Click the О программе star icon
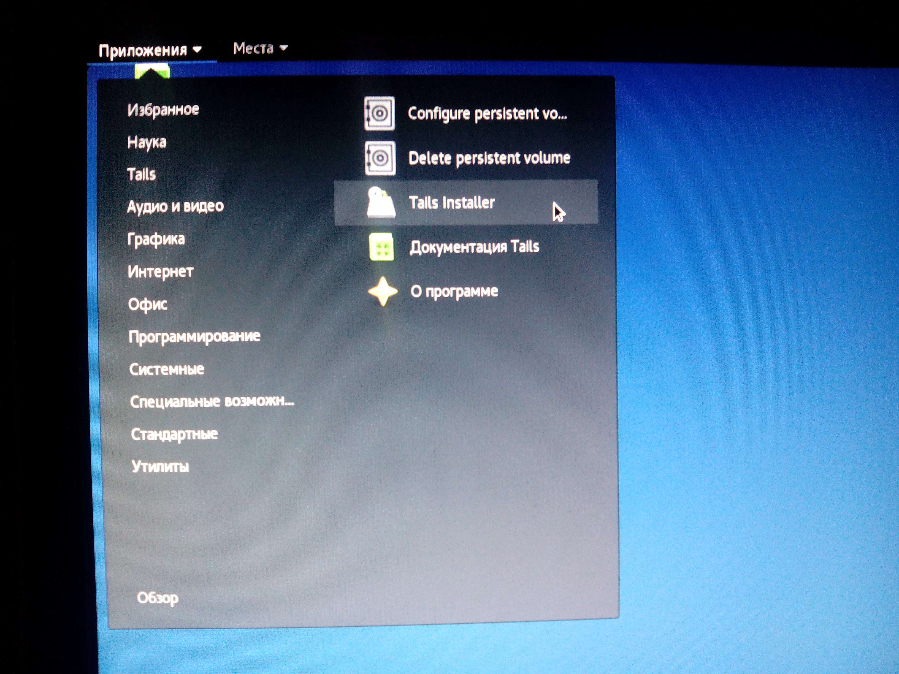Viewport: 899px width, 674px height. pos(383,291)
